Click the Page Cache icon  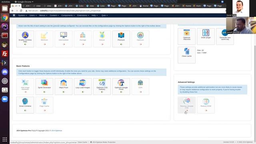44,101
